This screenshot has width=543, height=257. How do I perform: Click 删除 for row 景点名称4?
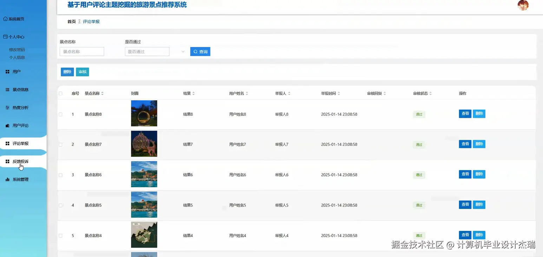479,235
